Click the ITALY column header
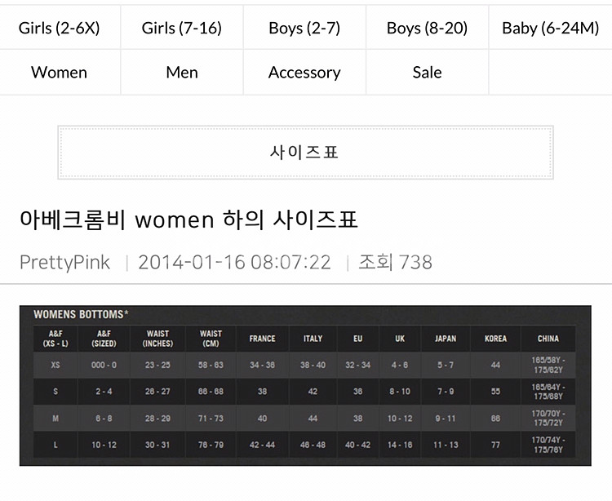The width and height of the screenshot is (612, 501). [313, 339]
